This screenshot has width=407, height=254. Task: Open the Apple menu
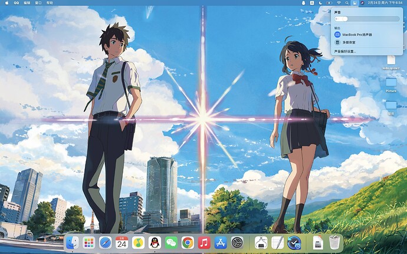[5, 3]
